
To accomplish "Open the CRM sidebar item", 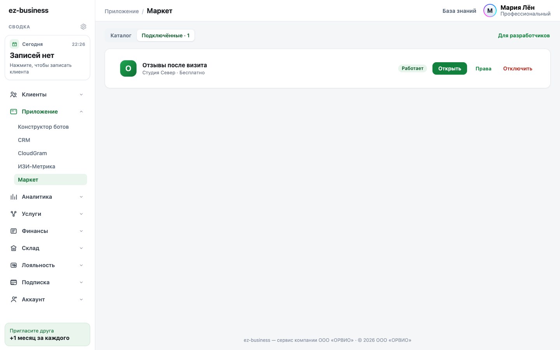I will point(51,140).
